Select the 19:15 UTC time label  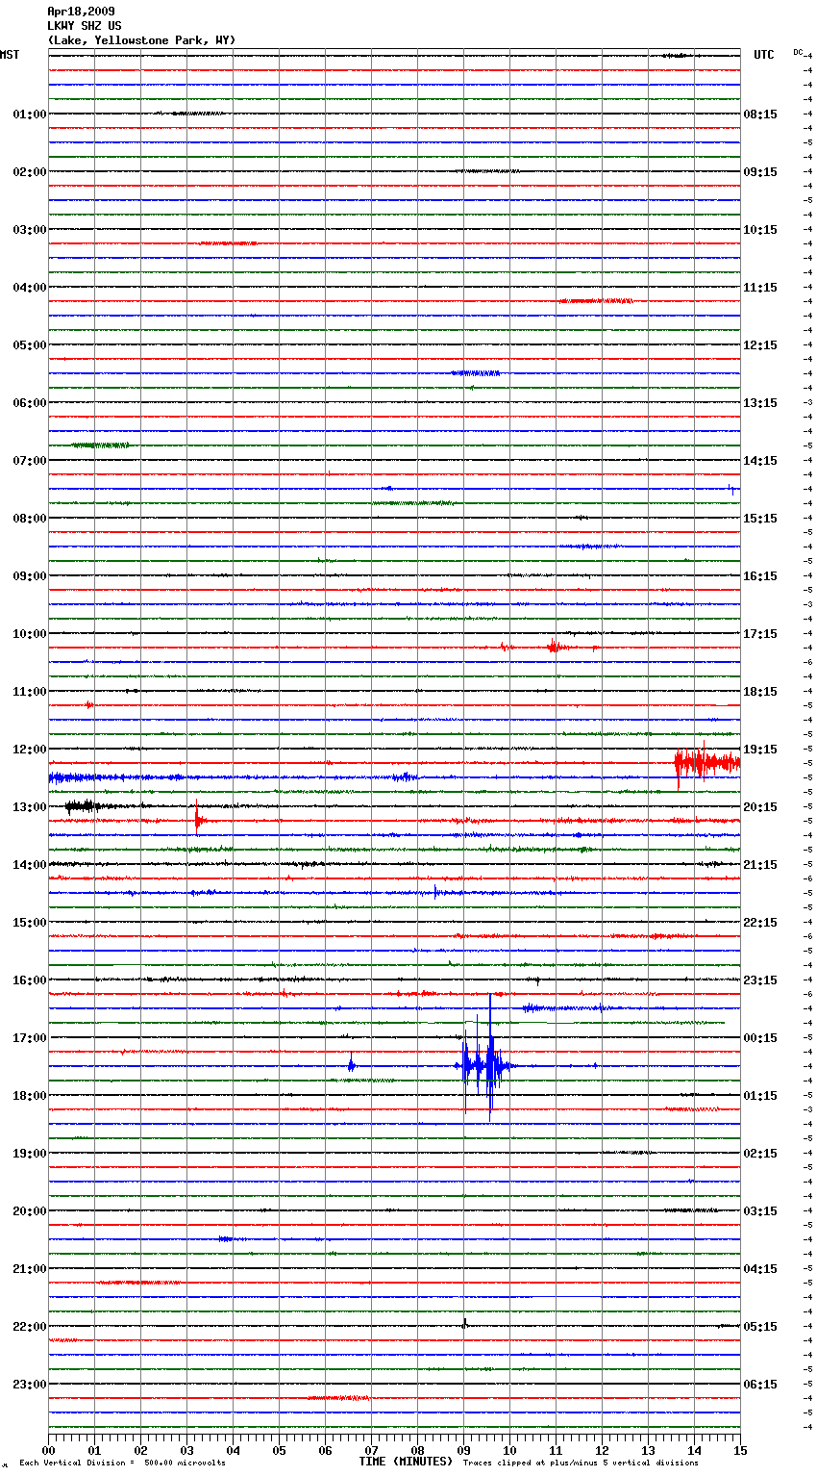760,750
